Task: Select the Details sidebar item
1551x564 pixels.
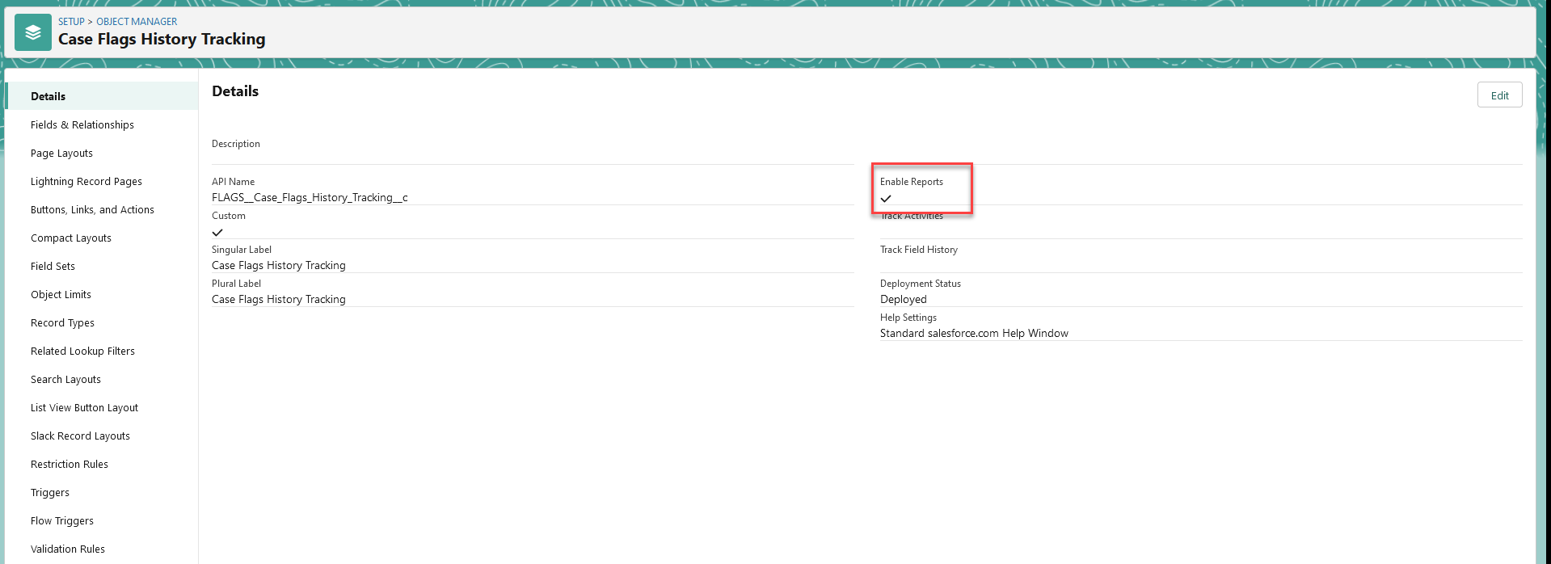Action: (102, 96)
